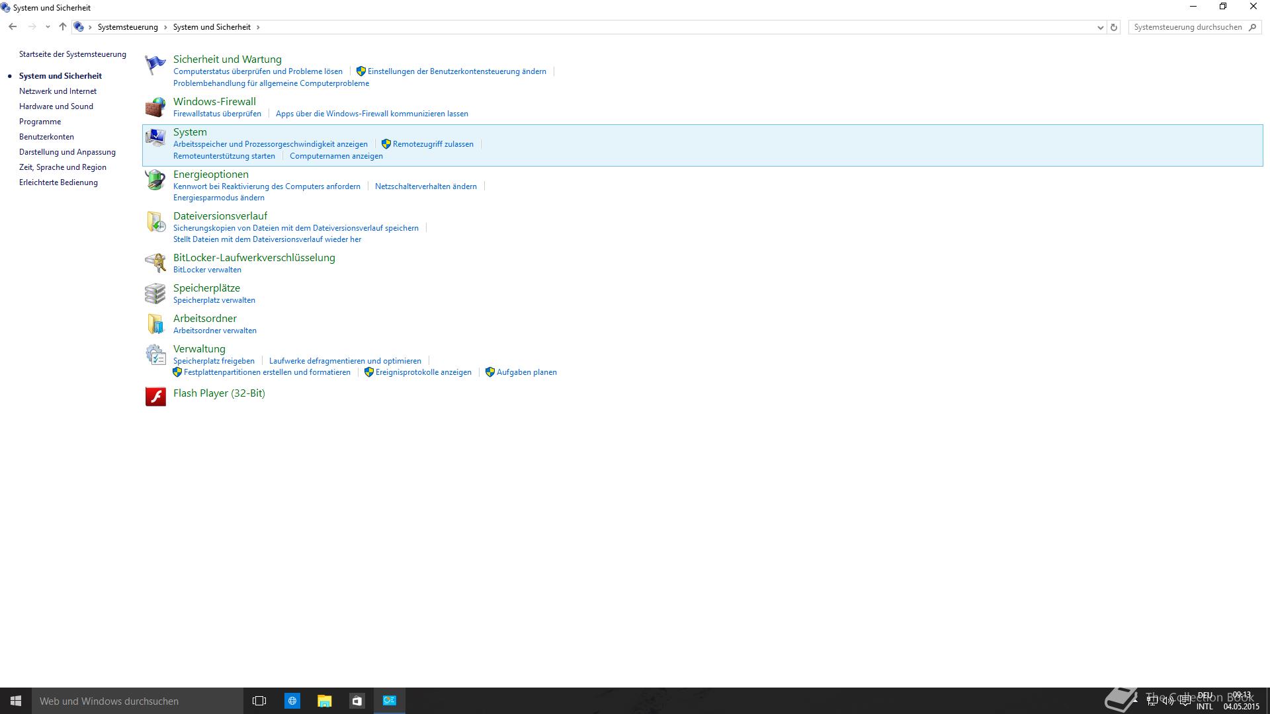
Task: Open Erleichterte Bedienung category
Action: click(58, 182)
